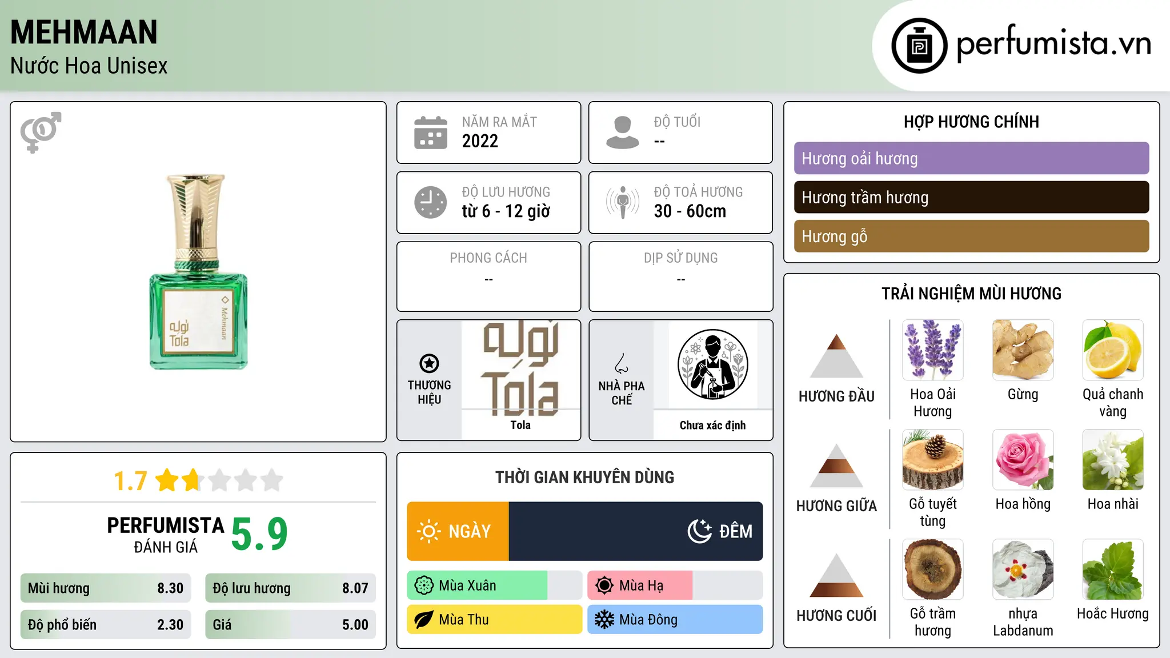This screenshot has height=658, width=1170.
Task: Click the calendar icon beside Năm ra mắt
Action: coord(431,133)
